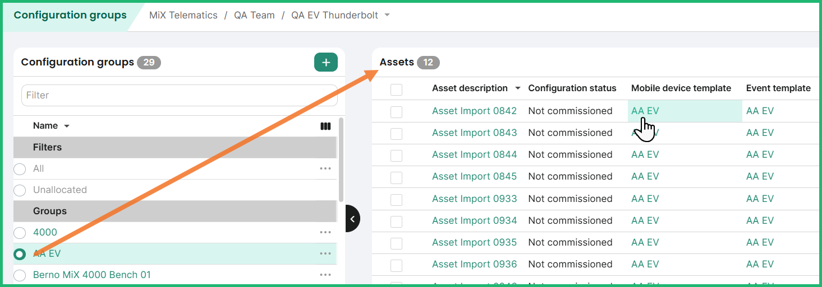Tick the checkbox for Asset Import 0842
This screenshot has width=822, height=287.
(397, 111)
